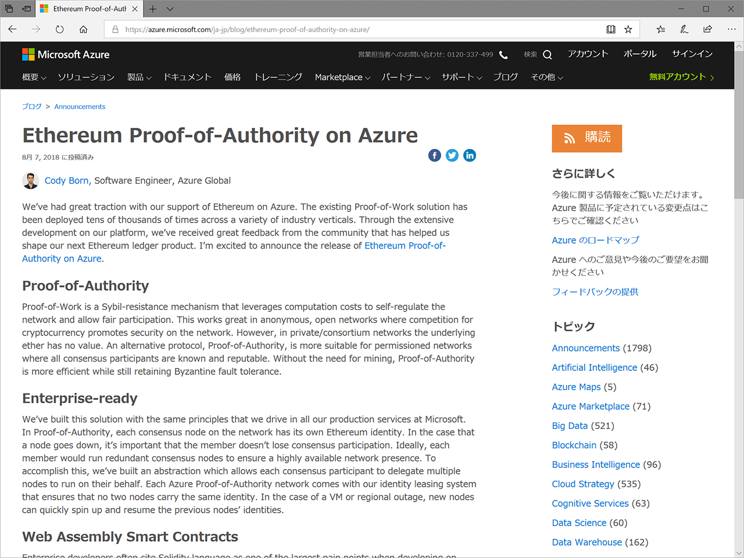Open the Blockchain topic link
744x558 pixels.
coord(574,445)
